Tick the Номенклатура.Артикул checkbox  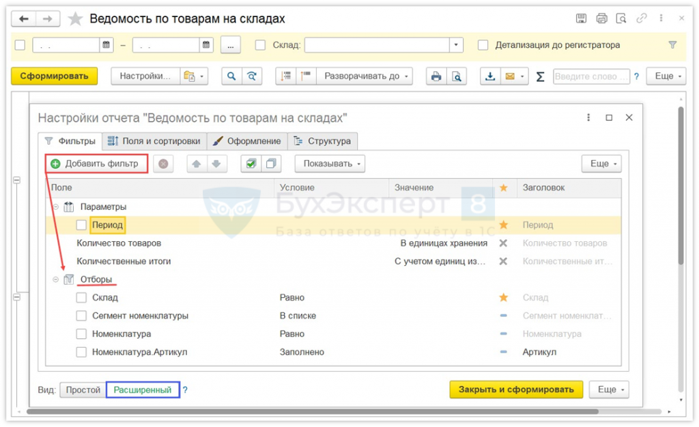(81, 352)
